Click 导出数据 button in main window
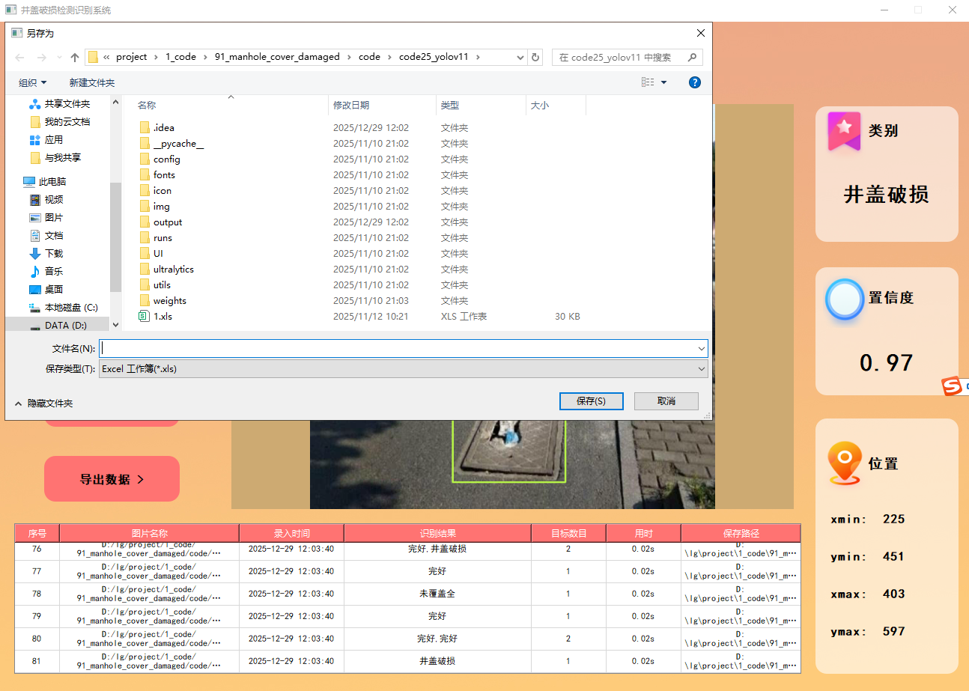The image size is (969, 691). [112, 479]
